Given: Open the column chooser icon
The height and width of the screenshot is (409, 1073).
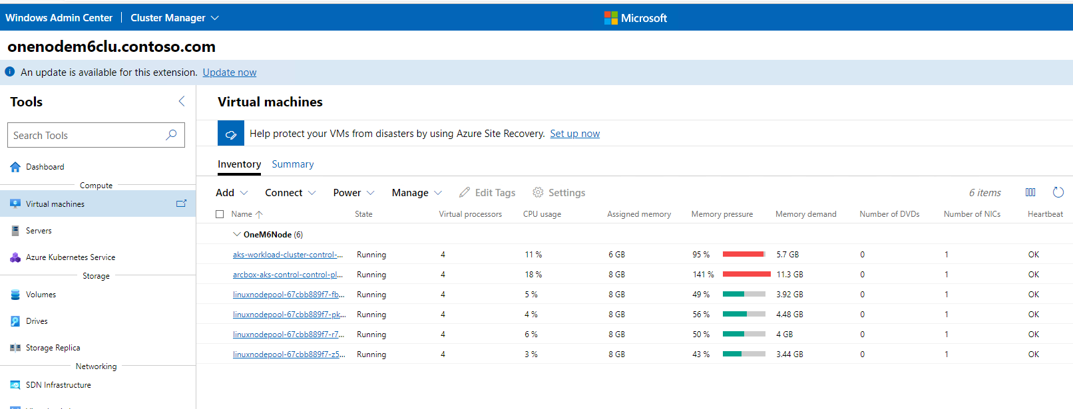Looking at the screenshot, I should [1030, 192].
